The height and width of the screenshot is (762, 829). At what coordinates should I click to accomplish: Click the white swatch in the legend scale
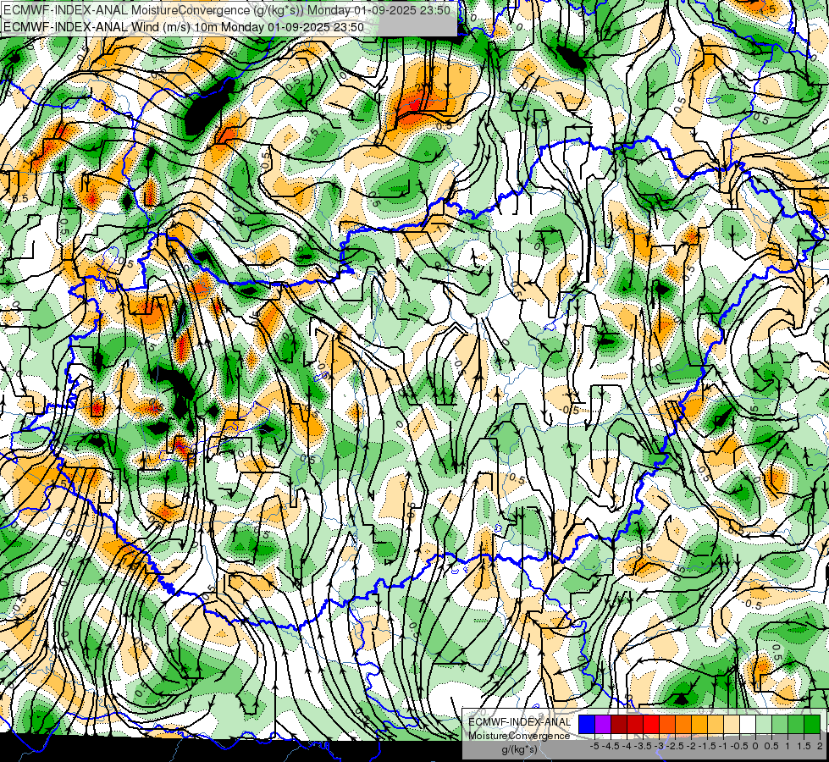(747, 725)
